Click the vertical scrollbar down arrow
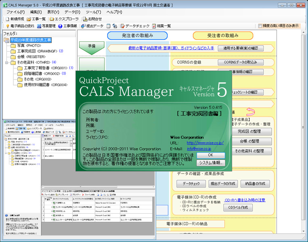The image size is (308, 242). pos(304,231)
